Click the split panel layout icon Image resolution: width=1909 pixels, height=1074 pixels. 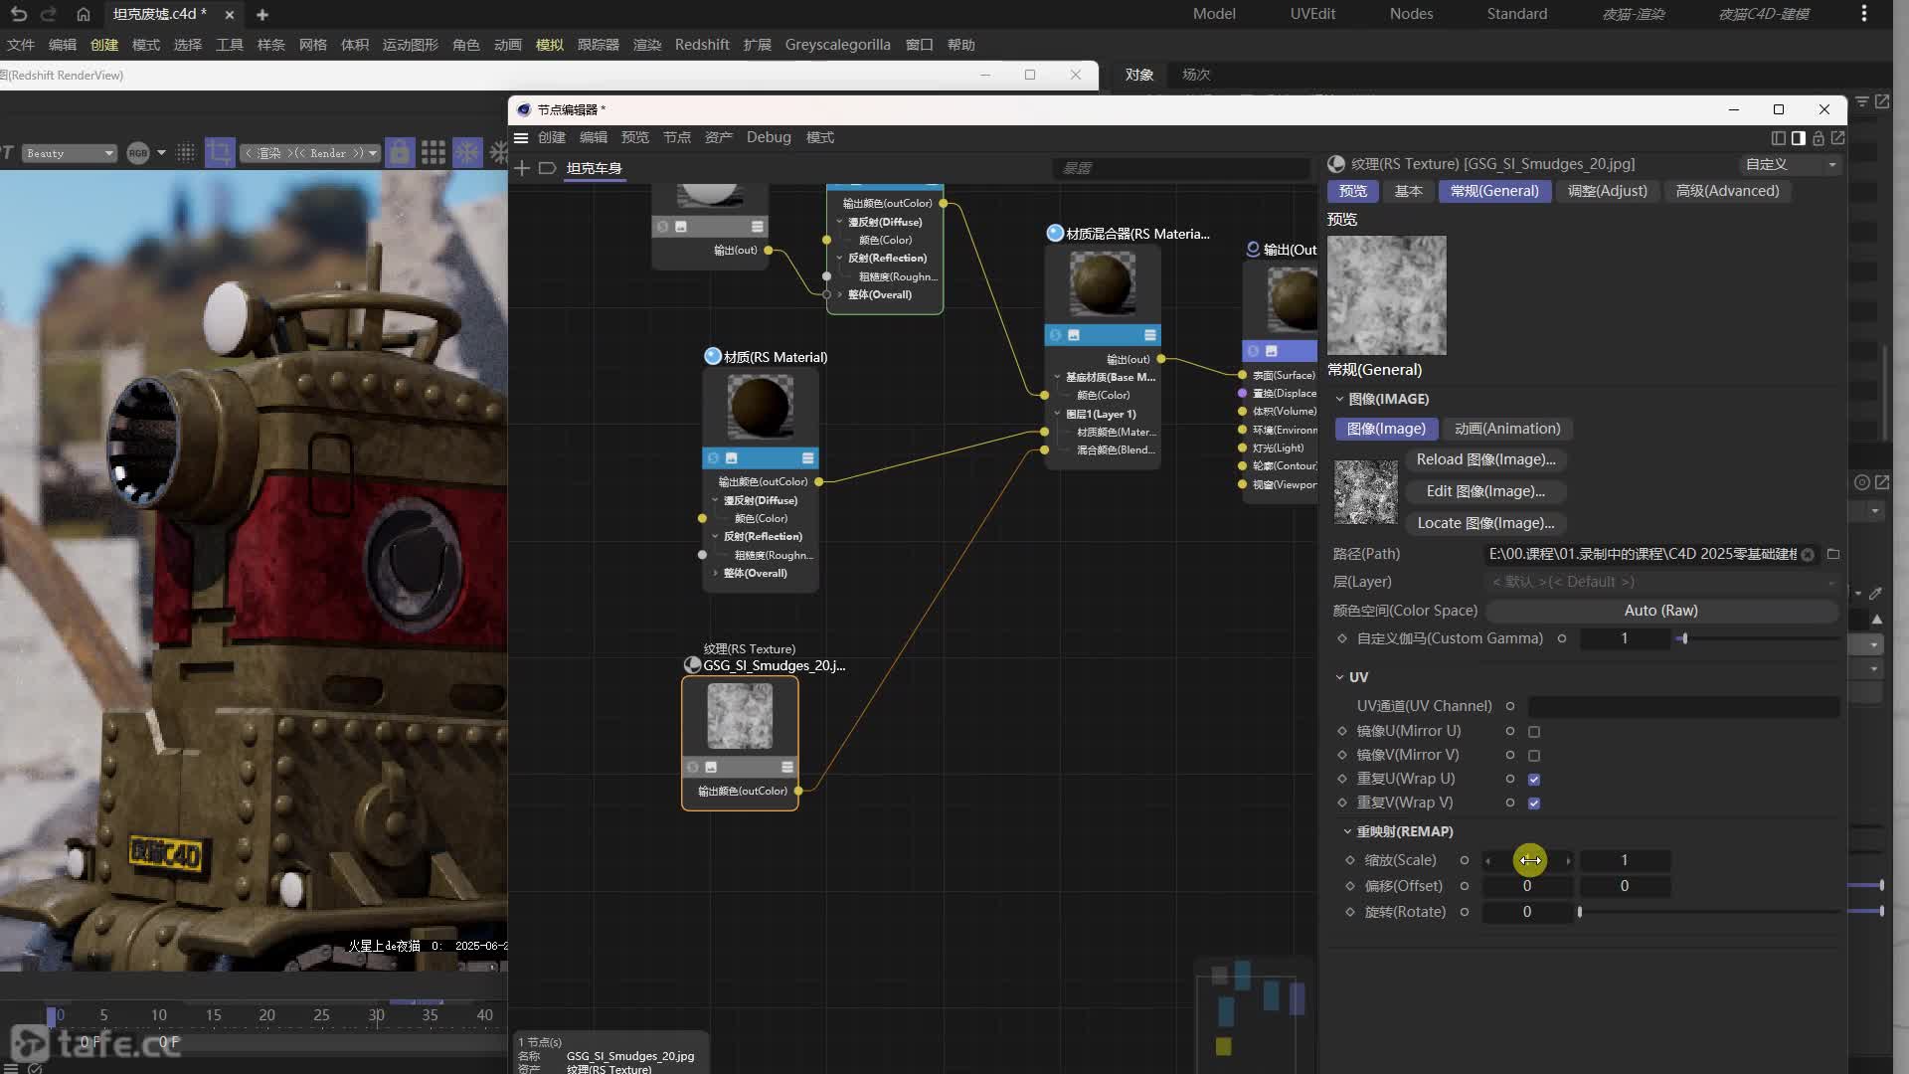pos(1779,138)
